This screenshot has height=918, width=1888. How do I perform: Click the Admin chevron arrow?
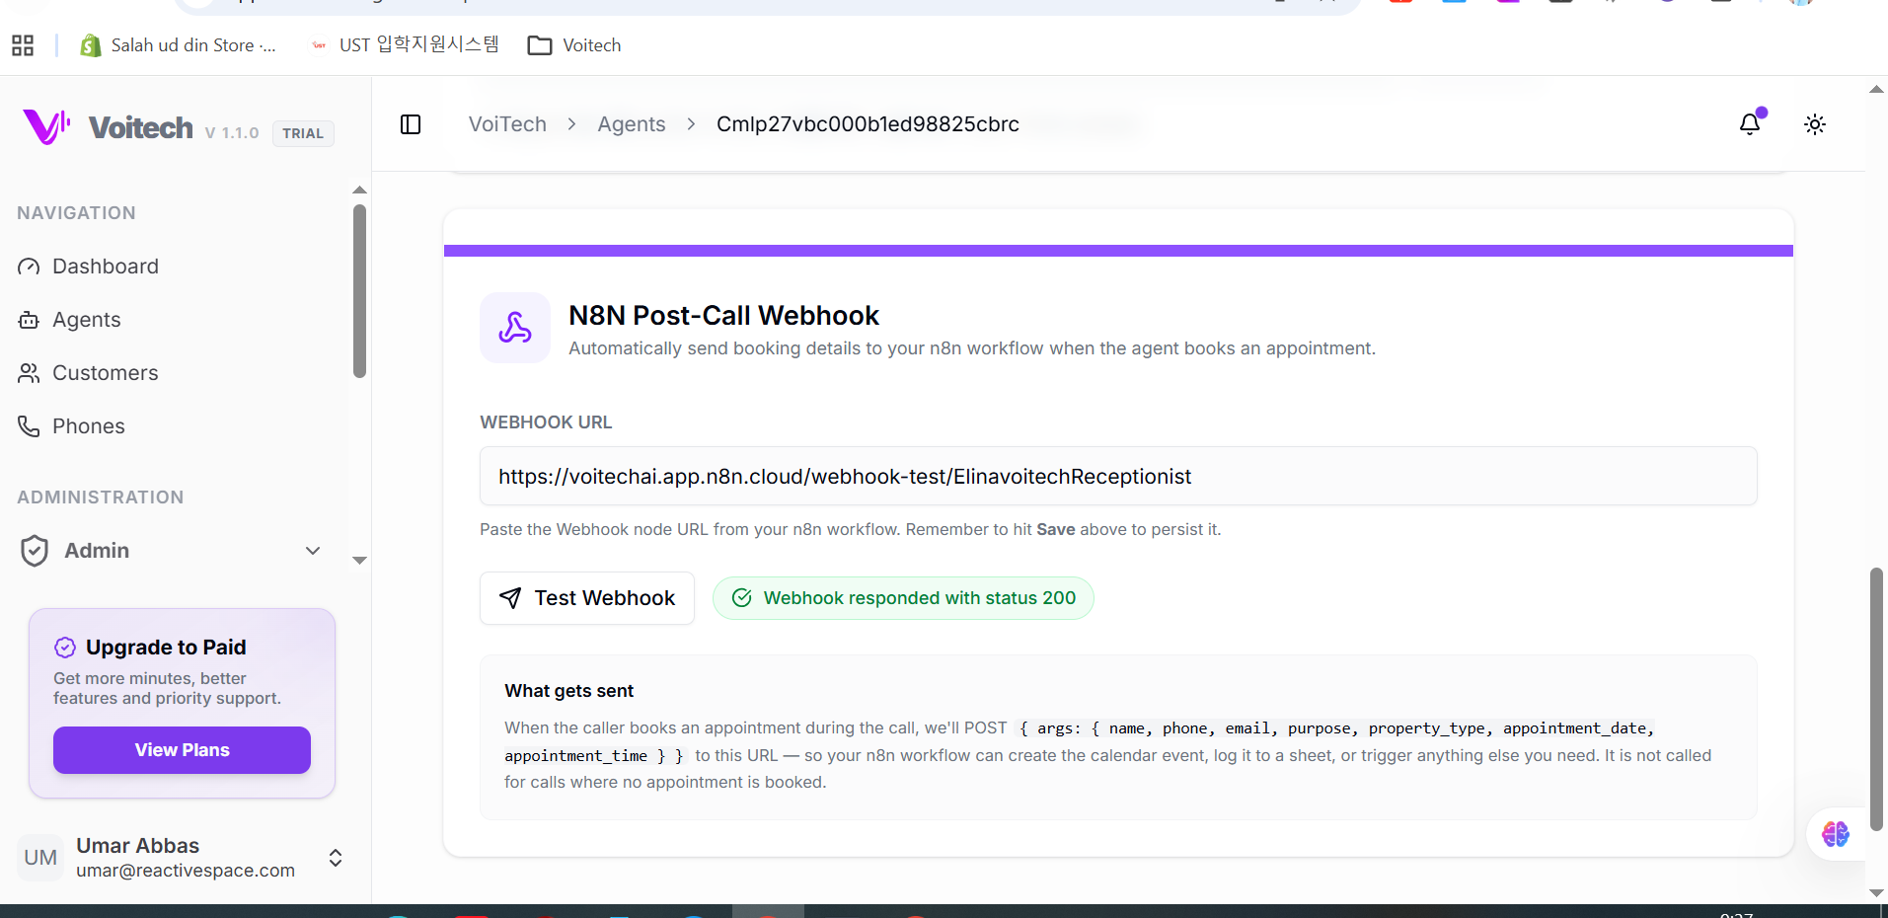(313, 551)
